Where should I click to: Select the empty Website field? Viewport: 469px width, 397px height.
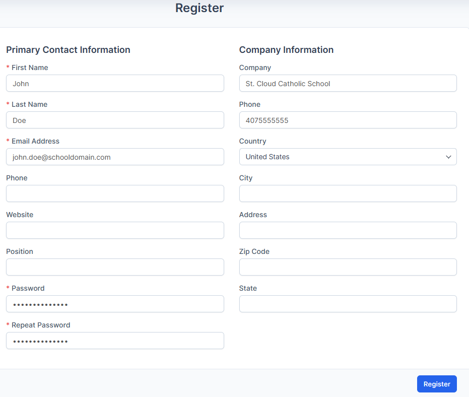point(115,230)
